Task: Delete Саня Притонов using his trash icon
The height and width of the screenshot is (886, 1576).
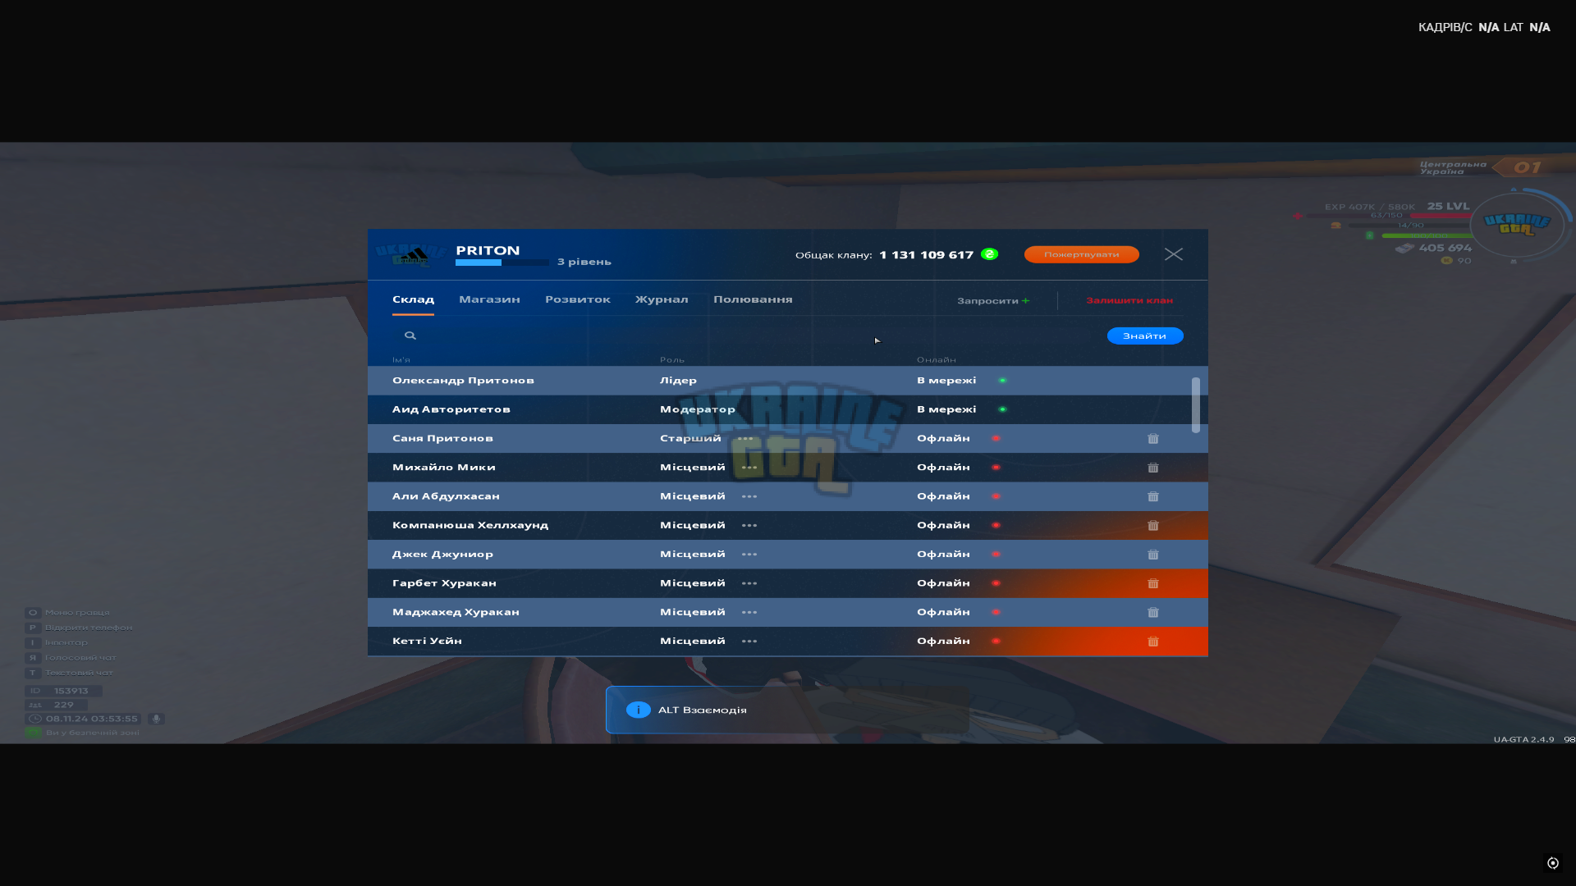Action: [x=1153, y=439]
